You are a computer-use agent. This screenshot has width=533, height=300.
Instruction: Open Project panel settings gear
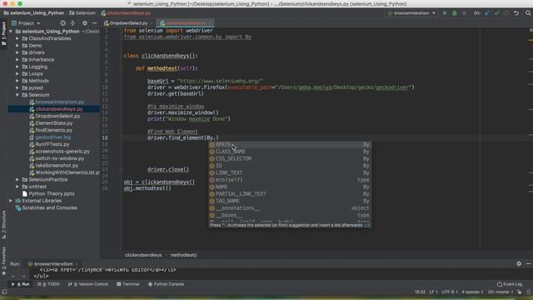coord(85,23)
